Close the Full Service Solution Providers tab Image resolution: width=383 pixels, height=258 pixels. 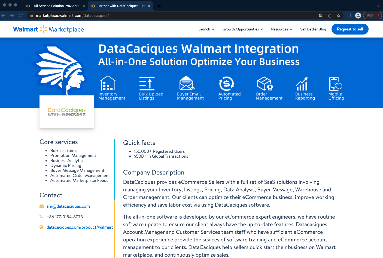[84, 6]
